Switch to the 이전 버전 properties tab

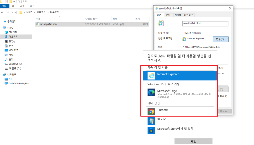pyautogui.click(x=189, y=15)
